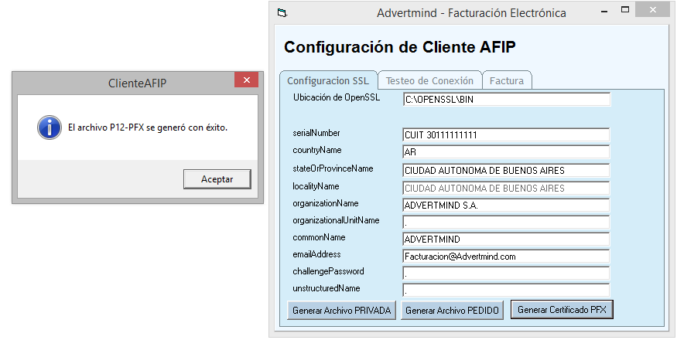Click the 'emailAddress' label
The height and width of the screenshot is (340, 677).
317,254
